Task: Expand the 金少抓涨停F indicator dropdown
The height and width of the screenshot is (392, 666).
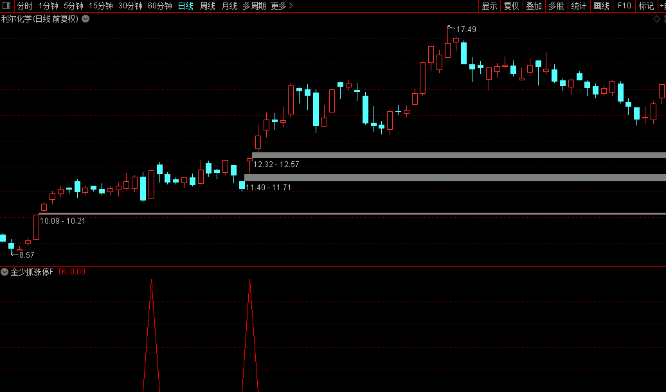Action: click(x=4, y=272)
